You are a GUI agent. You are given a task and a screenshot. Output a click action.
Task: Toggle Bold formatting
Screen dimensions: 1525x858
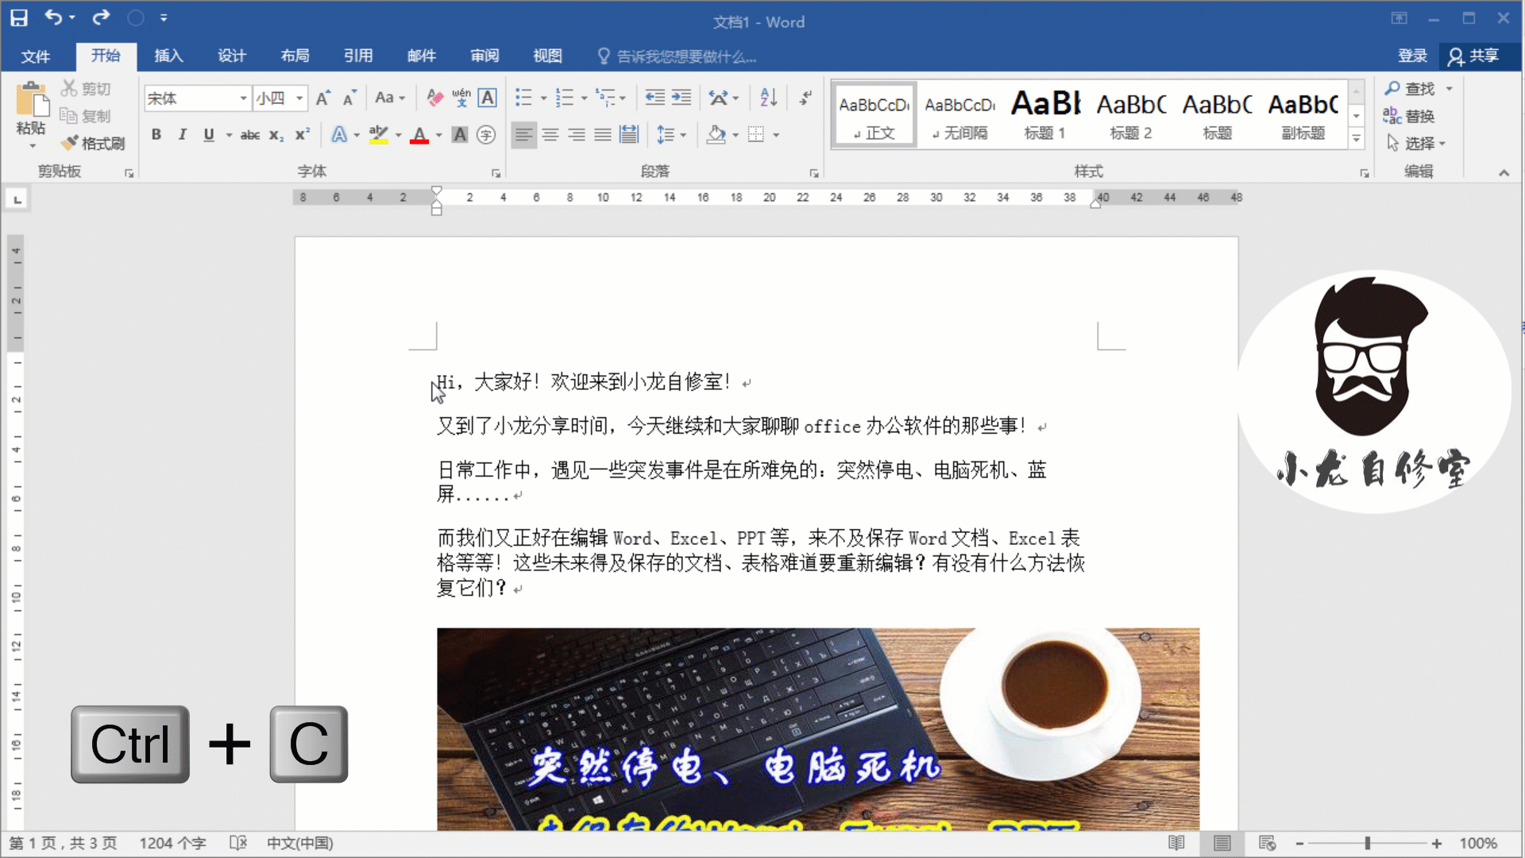click(x=156, y=135)
